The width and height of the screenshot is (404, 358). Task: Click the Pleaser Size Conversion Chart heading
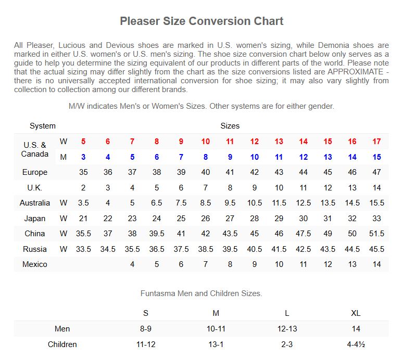tap(201, 21)
